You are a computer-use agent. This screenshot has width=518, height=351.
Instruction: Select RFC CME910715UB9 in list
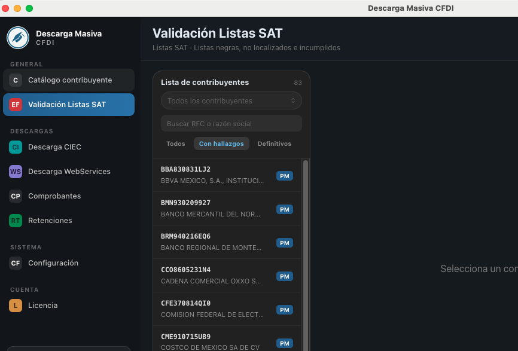click(x=185, y=337)
